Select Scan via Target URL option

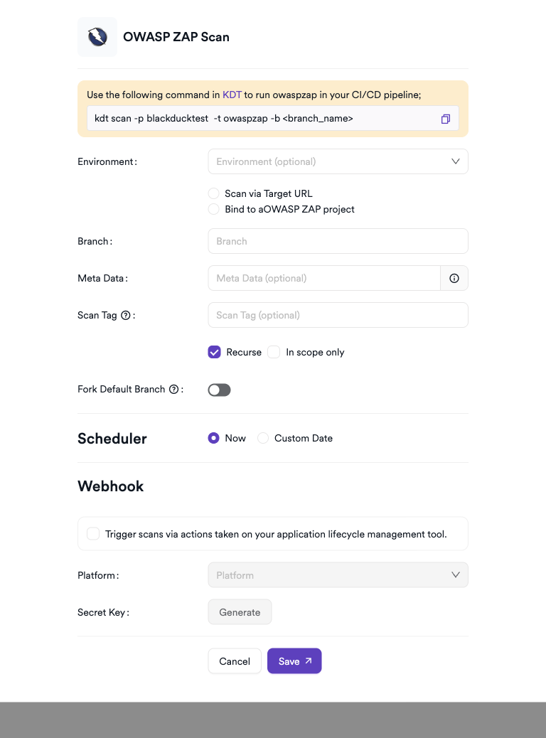tap(213, 193)
